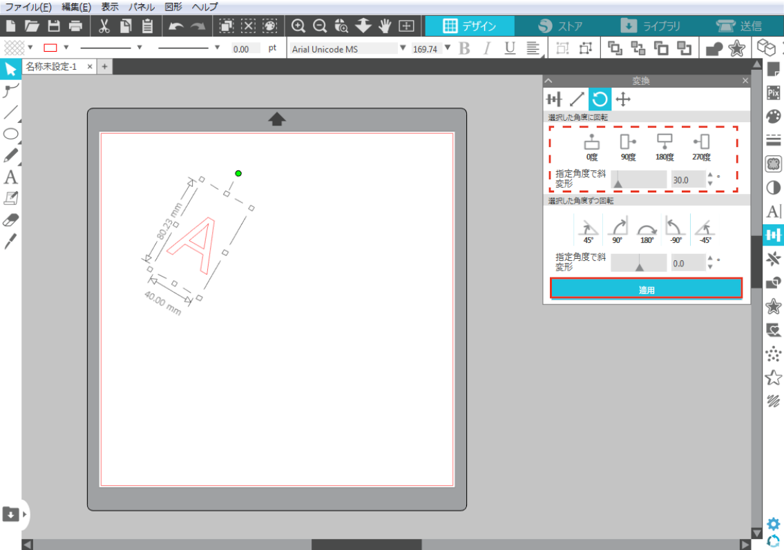Select the Eraser tool
This screenshot has width=784, height=550.
tap(10, 220)
